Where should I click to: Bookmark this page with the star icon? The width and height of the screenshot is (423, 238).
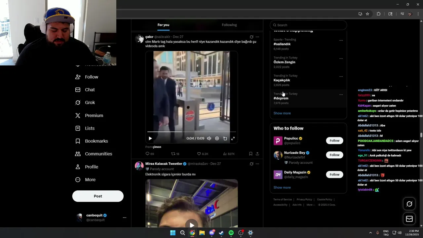[x=367, y=14]
